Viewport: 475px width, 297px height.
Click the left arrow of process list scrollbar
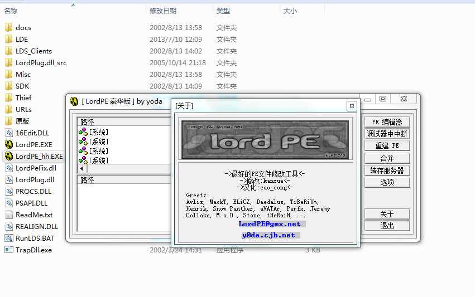[82, 168]
